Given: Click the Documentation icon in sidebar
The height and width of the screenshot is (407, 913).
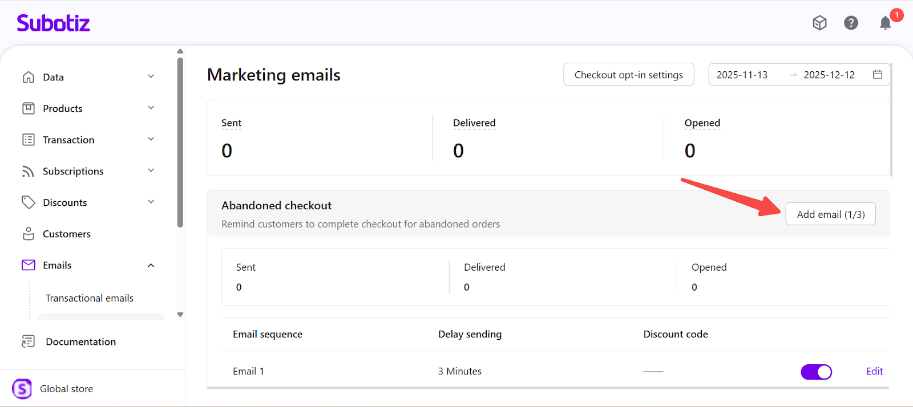Looking at the screenshot, I should pos(29,341).
